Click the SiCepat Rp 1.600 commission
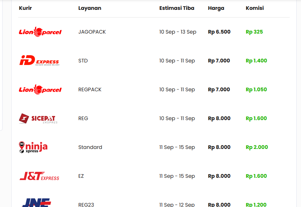301x207 pixels. pos(256,118)
